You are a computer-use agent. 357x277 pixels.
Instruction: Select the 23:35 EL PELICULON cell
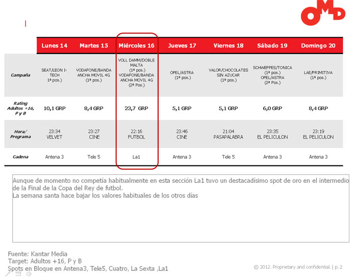tap(272, 134)
